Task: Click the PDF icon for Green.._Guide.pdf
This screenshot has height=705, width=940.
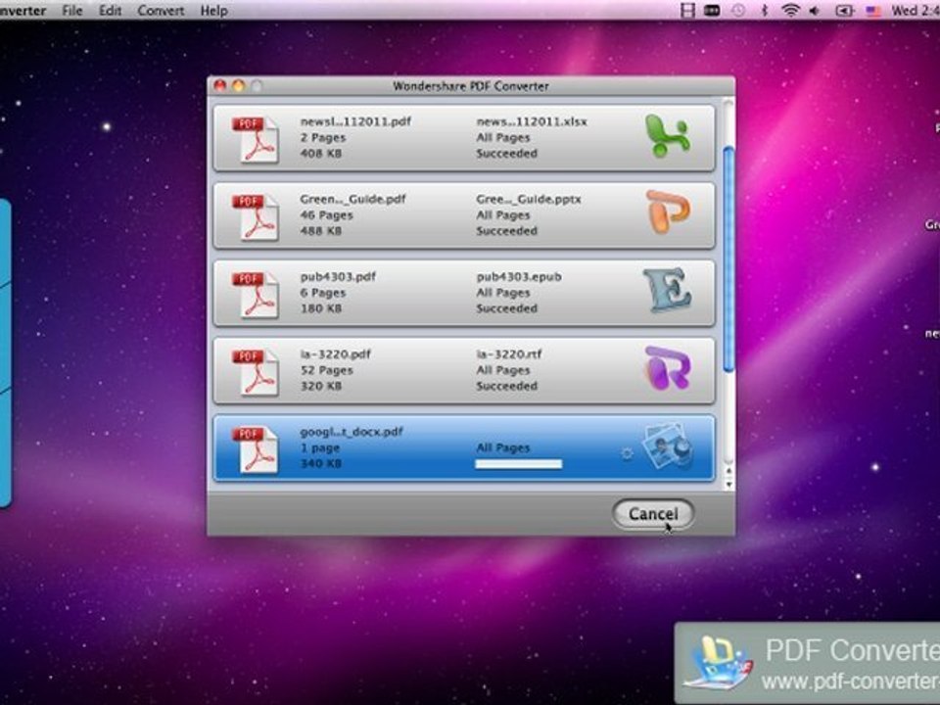Action: point(256,217)
